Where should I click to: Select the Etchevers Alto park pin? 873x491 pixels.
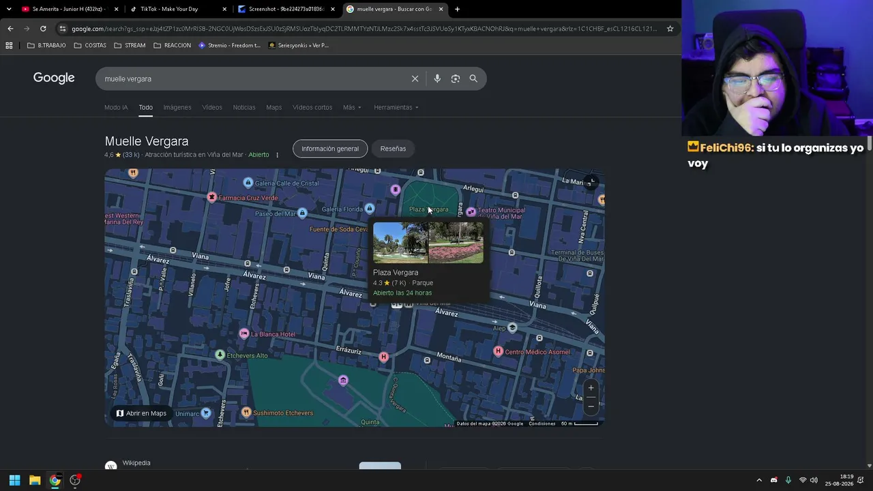coord(220,355)
